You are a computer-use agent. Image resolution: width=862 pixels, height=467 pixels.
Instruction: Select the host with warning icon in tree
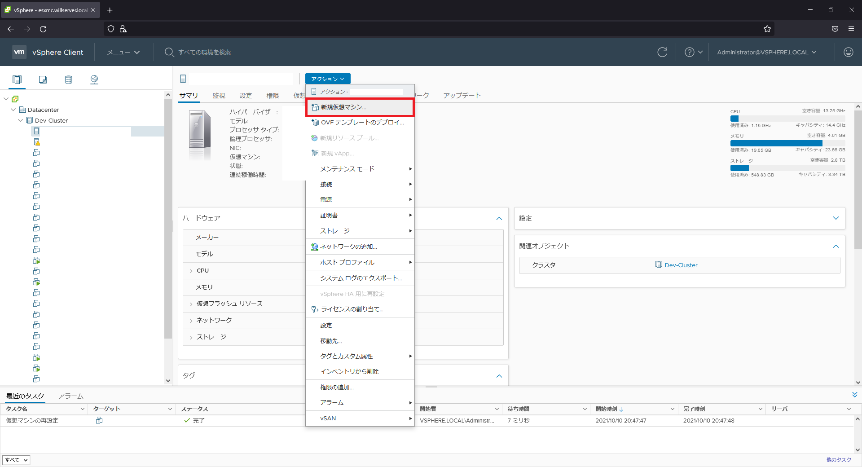37,142
